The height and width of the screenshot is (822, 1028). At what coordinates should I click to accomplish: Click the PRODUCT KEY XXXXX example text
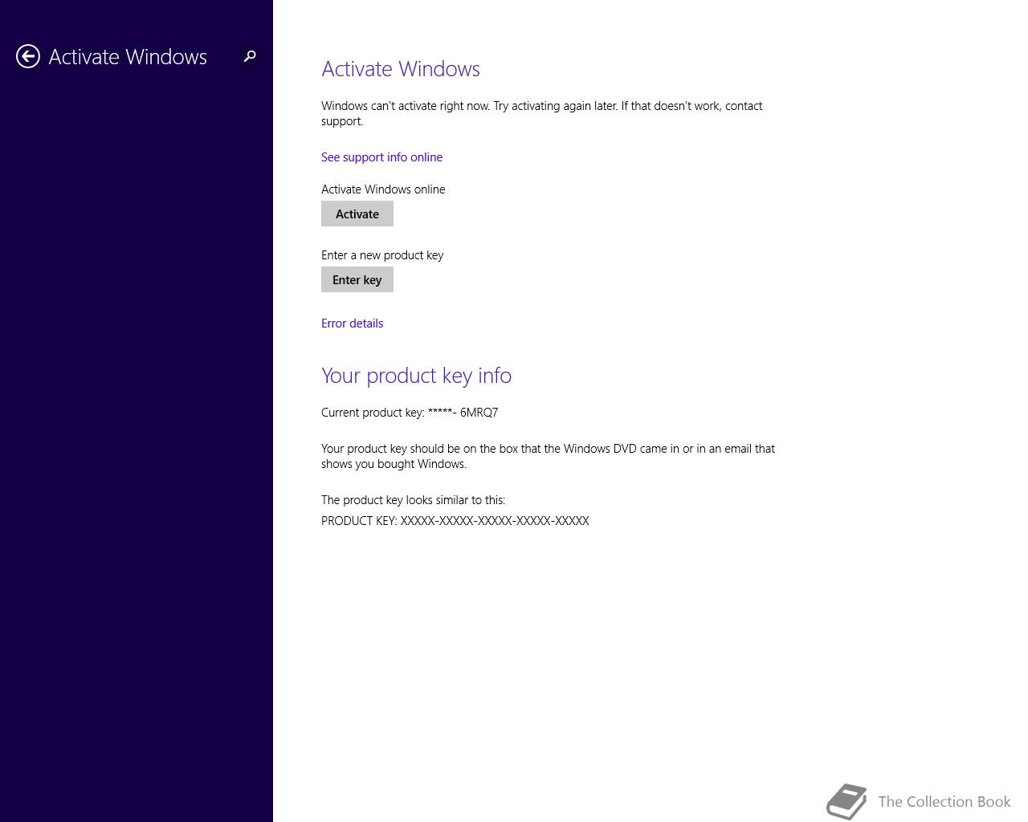(455, 521)
